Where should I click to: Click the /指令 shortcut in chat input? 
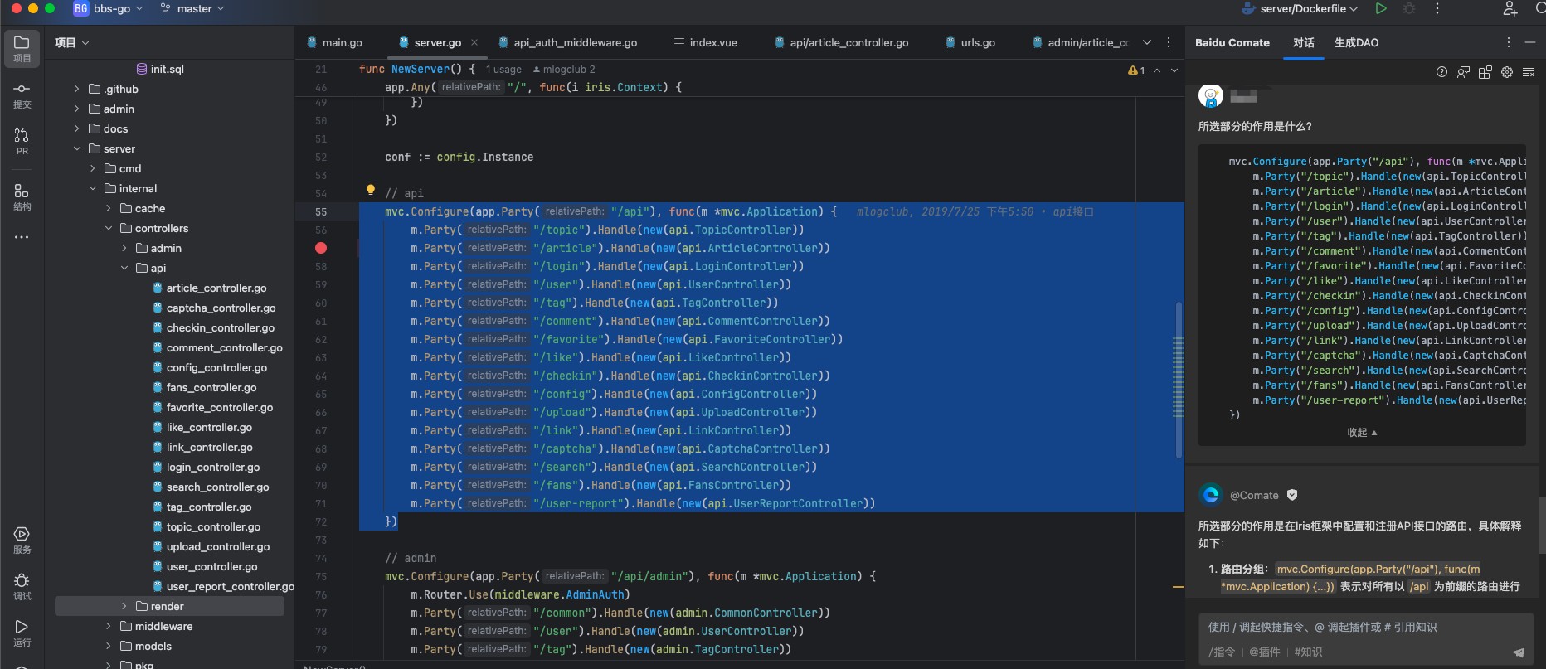pos(1222,652)
